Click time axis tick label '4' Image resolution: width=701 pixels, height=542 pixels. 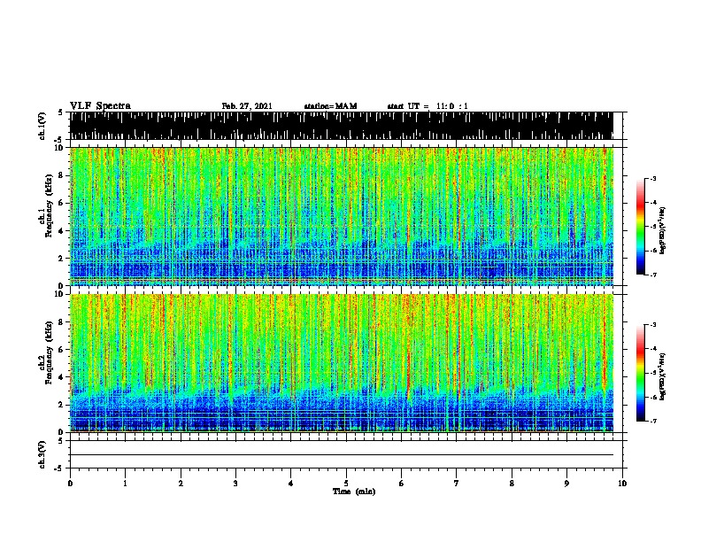tap(291, 484)
